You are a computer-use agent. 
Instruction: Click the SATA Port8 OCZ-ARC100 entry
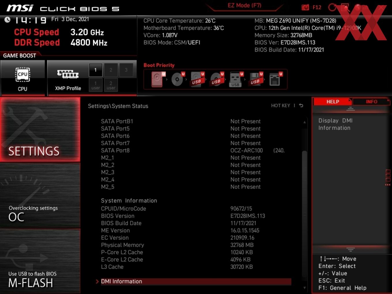click(193, 150)
